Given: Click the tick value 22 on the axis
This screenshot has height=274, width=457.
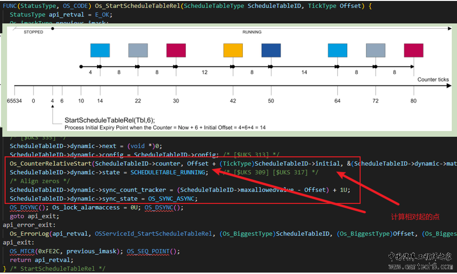Looking at the screenshot, I should (138, 101).
